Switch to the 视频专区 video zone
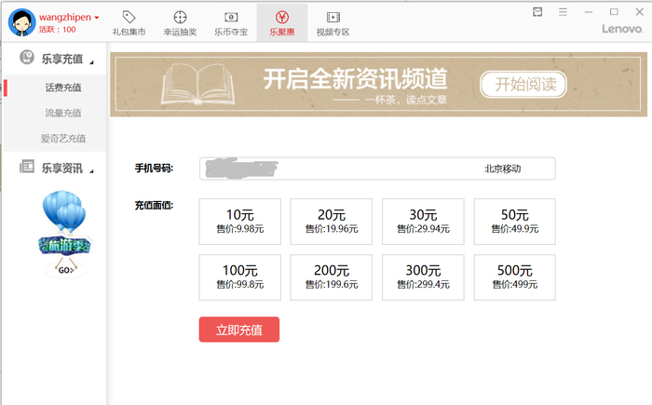Image resolution: width=652 pixels, height=405 pixels. (333, 22)
